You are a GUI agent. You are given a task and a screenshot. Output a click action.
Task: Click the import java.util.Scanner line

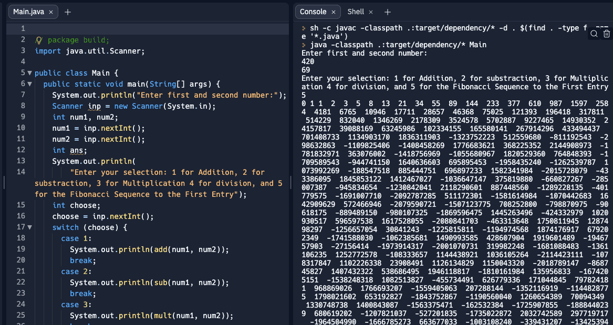click(x=89, y=51)
